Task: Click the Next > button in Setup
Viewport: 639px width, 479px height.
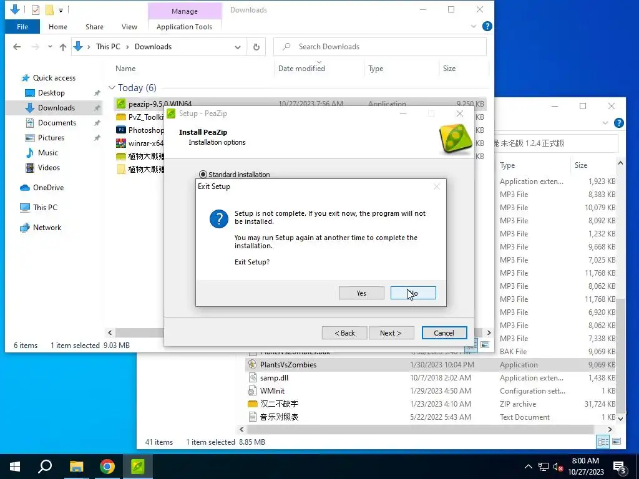Action: tap(391, 333)
